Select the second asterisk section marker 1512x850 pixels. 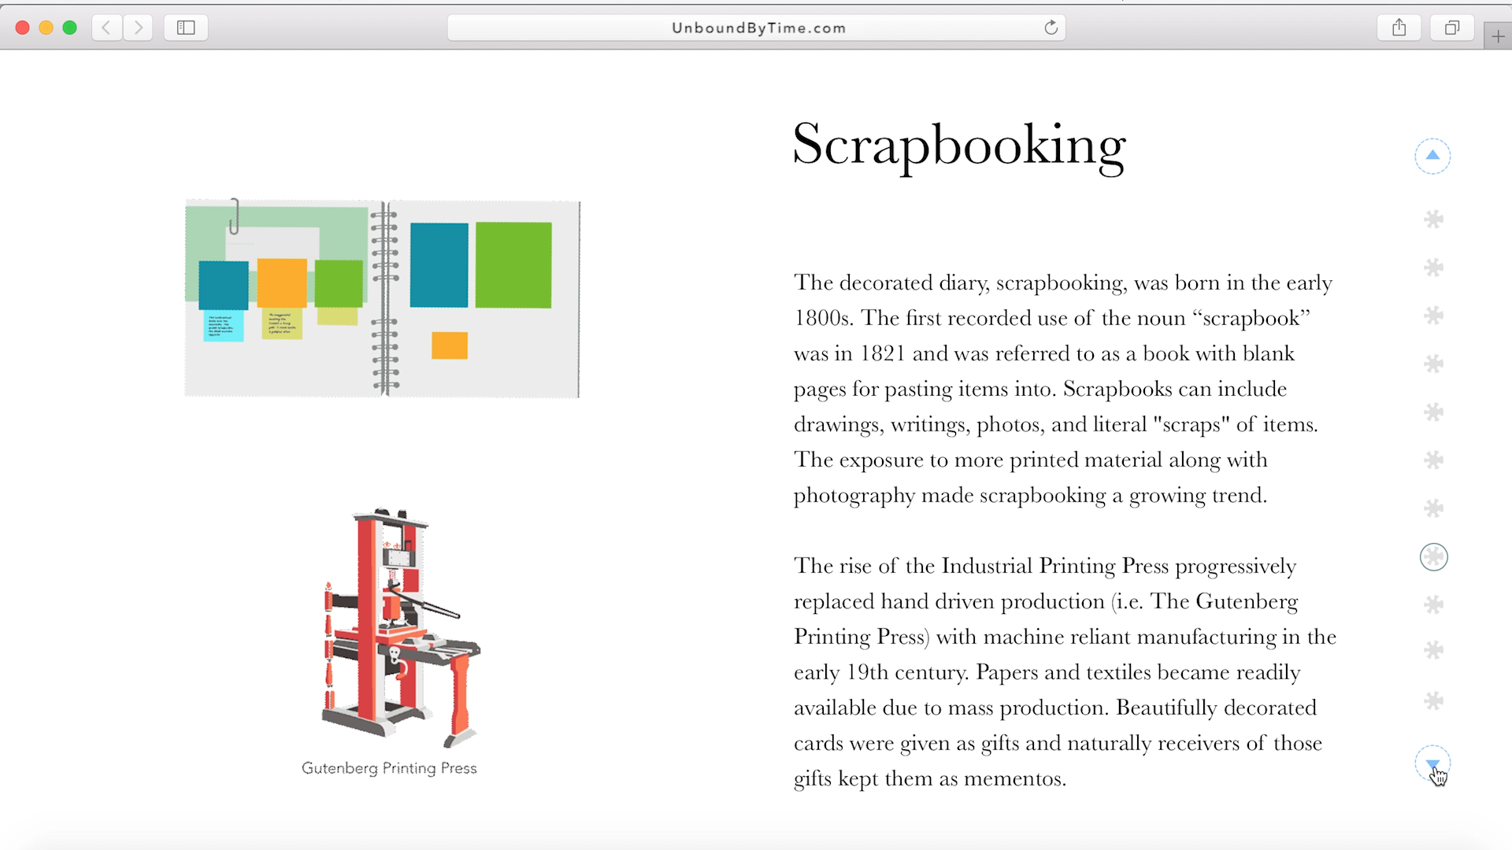pyautogui.click(x=1434, y=268)
